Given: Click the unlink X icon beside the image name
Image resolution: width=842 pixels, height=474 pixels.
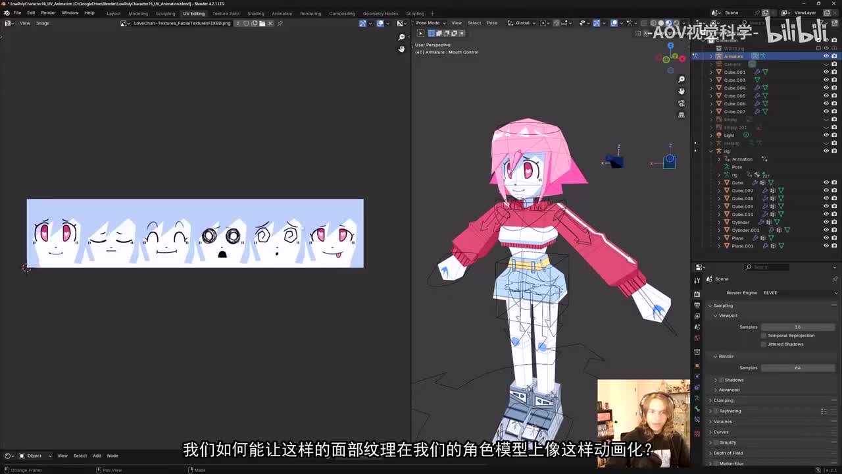Looking at the screenshot, I should point(270,23).
